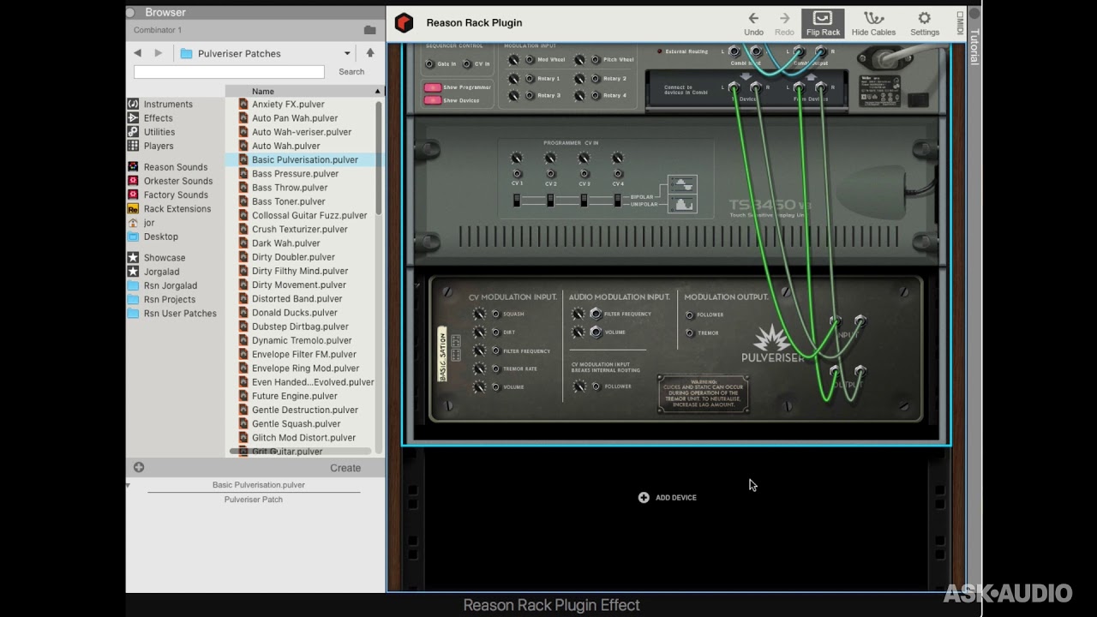The width and height of the screenshot is (1097, 617).
Task: Open the Rsn User Patches folder
Action: tap(180, 313)
